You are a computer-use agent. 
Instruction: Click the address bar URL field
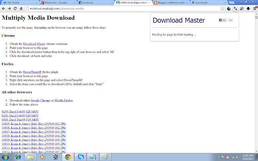[x=123, y=9]
